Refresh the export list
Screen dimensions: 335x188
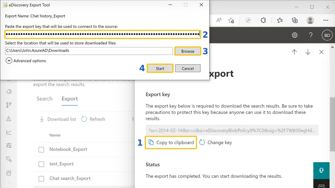(93, 119)
